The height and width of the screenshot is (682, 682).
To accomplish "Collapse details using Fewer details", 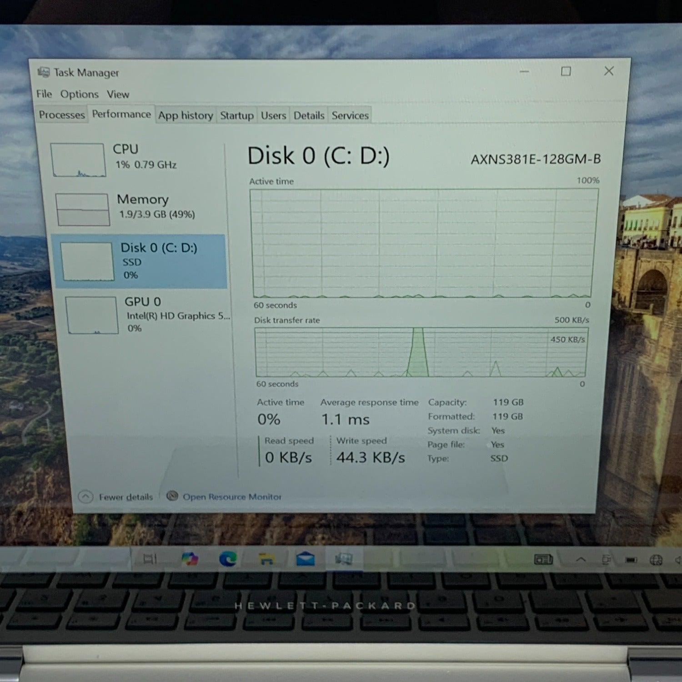I will [x=125, y=496].
